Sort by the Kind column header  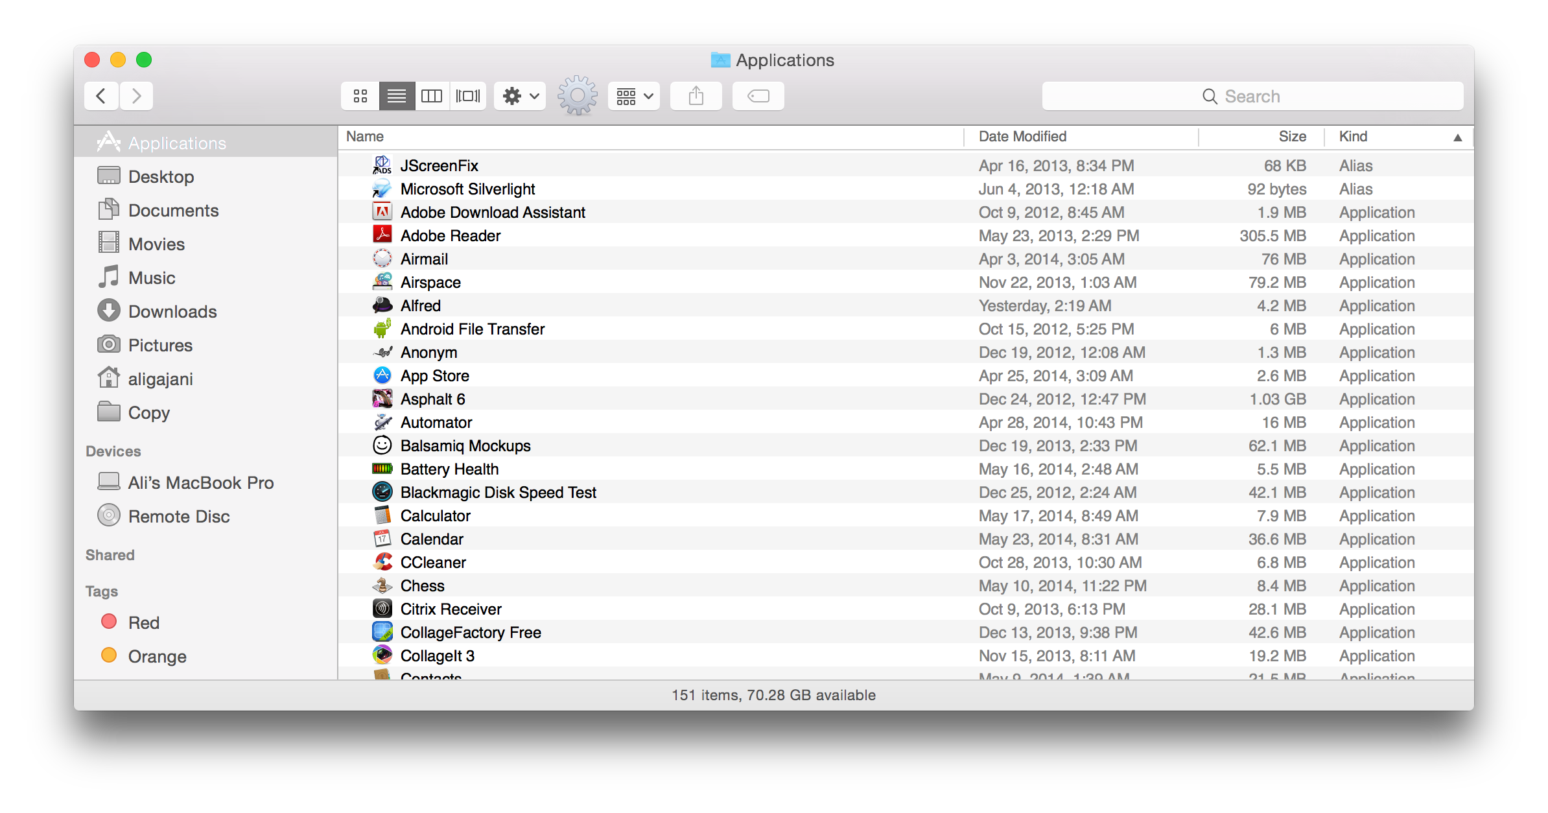click(1398, 137)
